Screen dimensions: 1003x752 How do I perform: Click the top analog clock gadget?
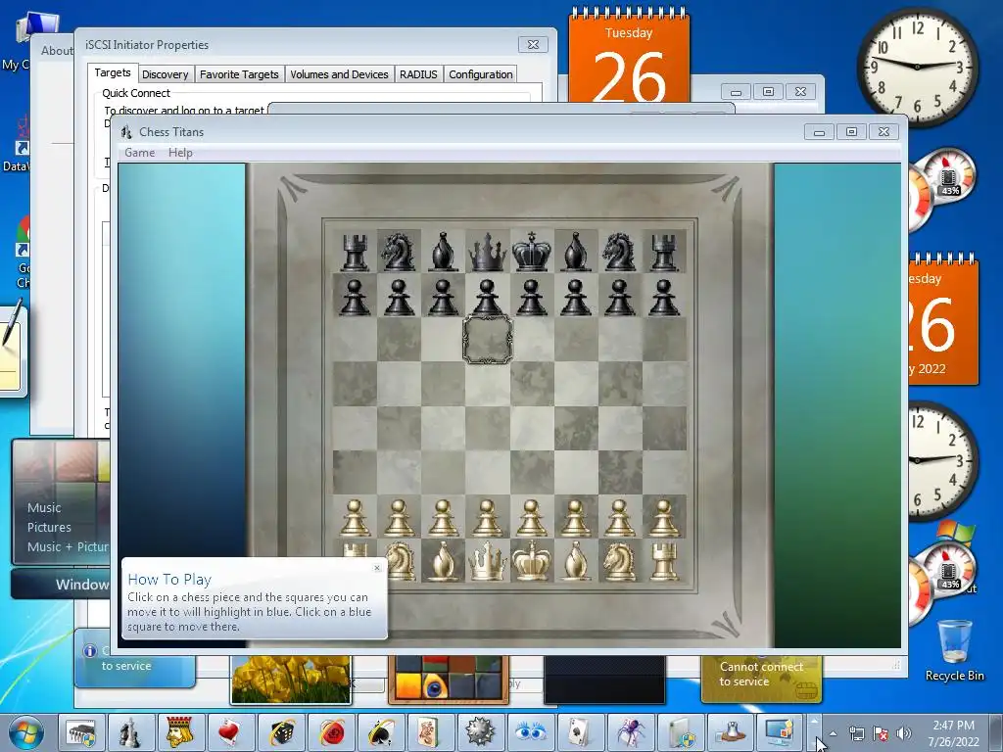point(917,67)
